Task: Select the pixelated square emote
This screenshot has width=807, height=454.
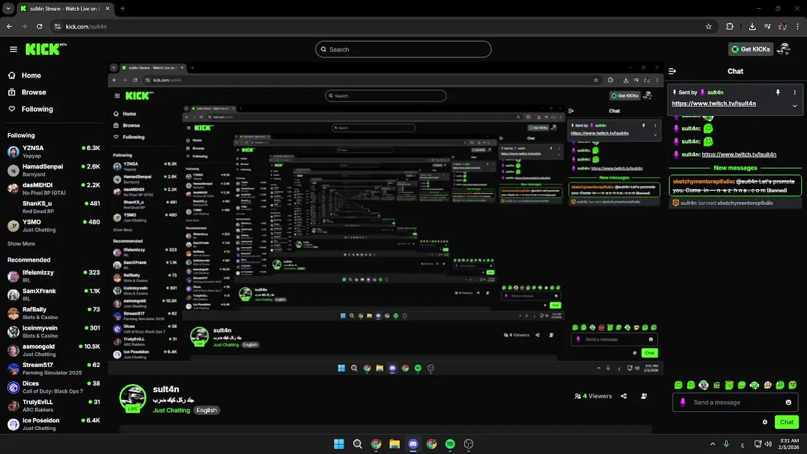Action: [716, 385]
